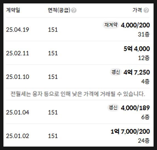
Task: Click the price 5억 4,000
Action: point(137,49)
